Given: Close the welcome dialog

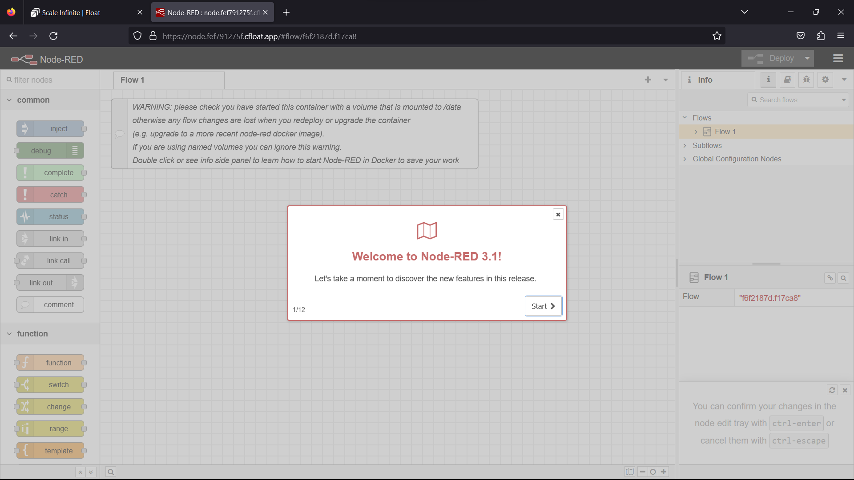Looking at the screenshot, I should [558, 214].
